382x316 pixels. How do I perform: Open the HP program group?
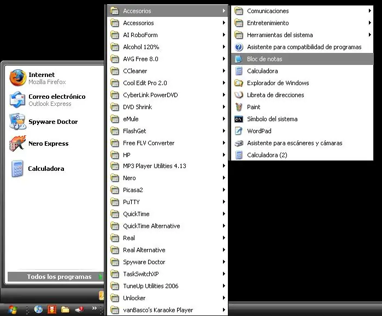168,154
